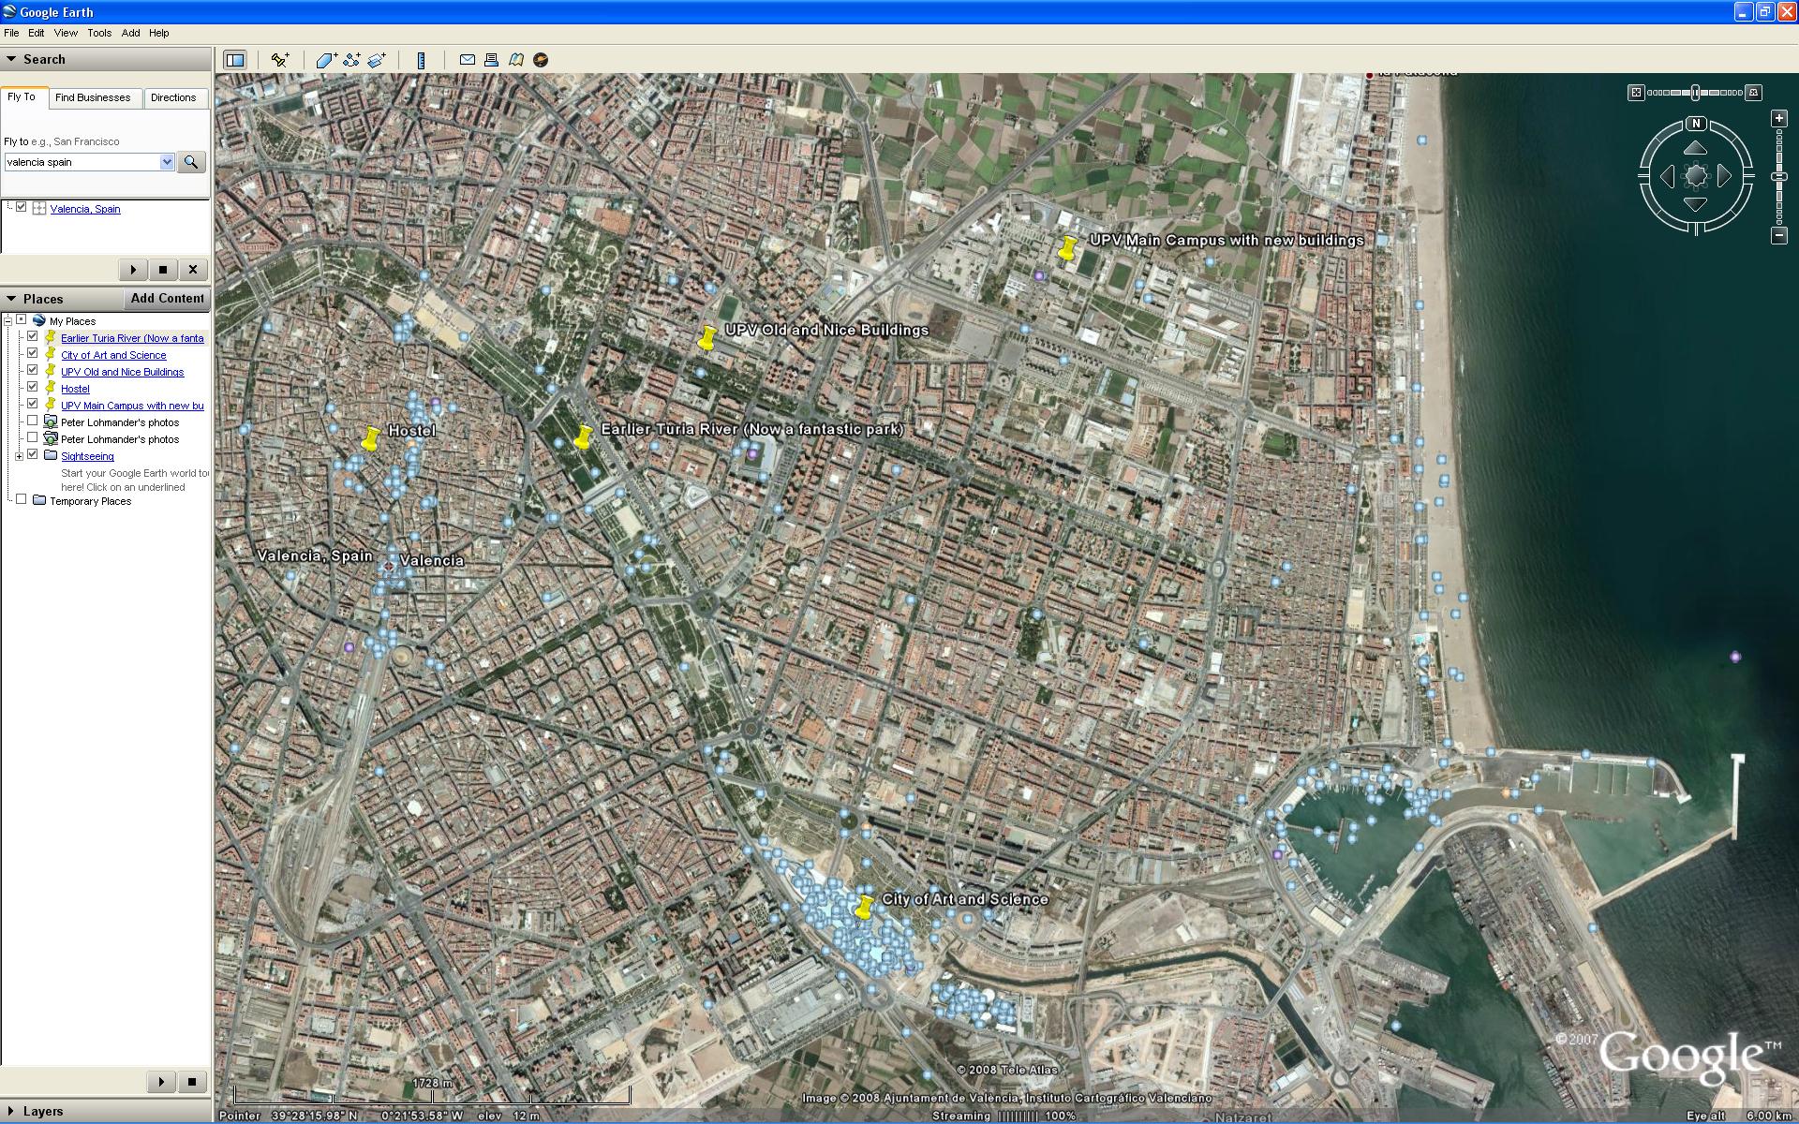Image resolution: width=1799 pixels, height=1124 pixels.
Task: Uncheck UPV Old and Nice Buildings checkbox
Action: point(33,371)
